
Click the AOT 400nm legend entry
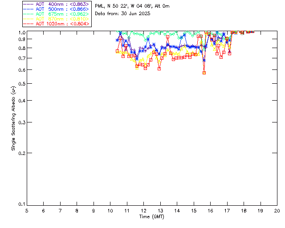(56, 4)
